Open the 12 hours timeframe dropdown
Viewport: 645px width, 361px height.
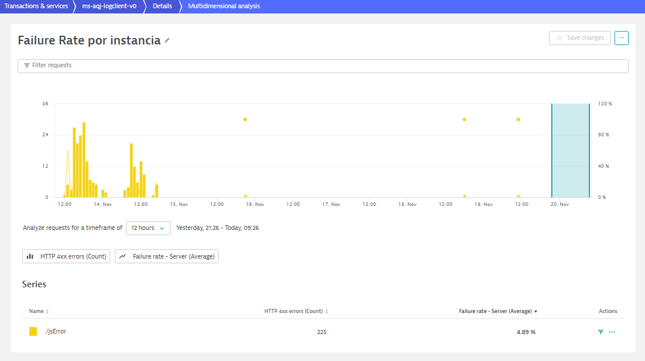[x=148, y=228]
